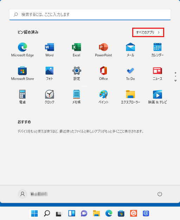Open エクスプローラー (File Explorer) pinned app
The image size is (180, 220).
click(130, 97)
